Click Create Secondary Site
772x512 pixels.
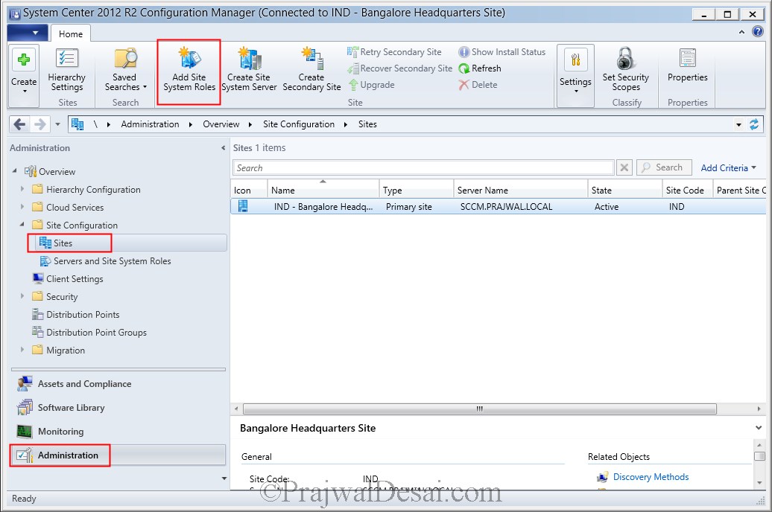tap(311, 71)
